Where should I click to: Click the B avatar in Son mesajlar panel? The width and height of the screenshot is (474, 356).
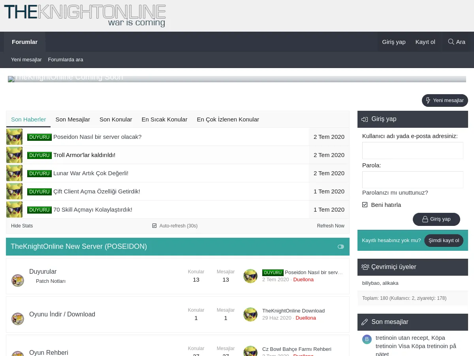pos(367,339)
